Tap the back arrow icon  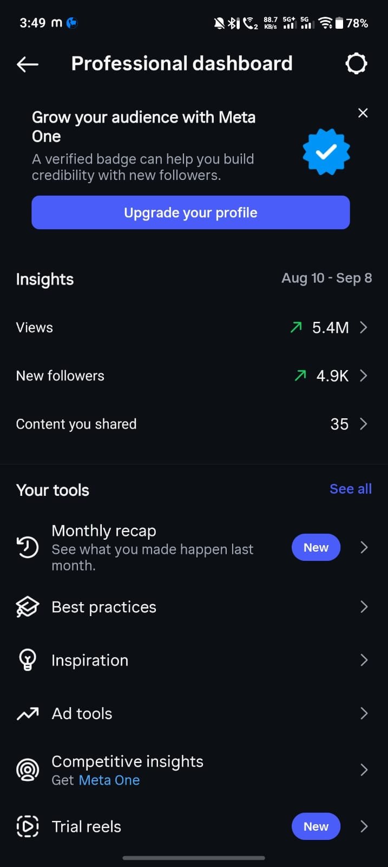click(x=28, y=64)
